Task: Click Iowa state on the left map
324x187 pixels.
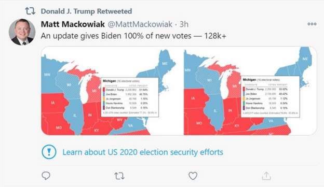Action: click(x=54, y=103)
